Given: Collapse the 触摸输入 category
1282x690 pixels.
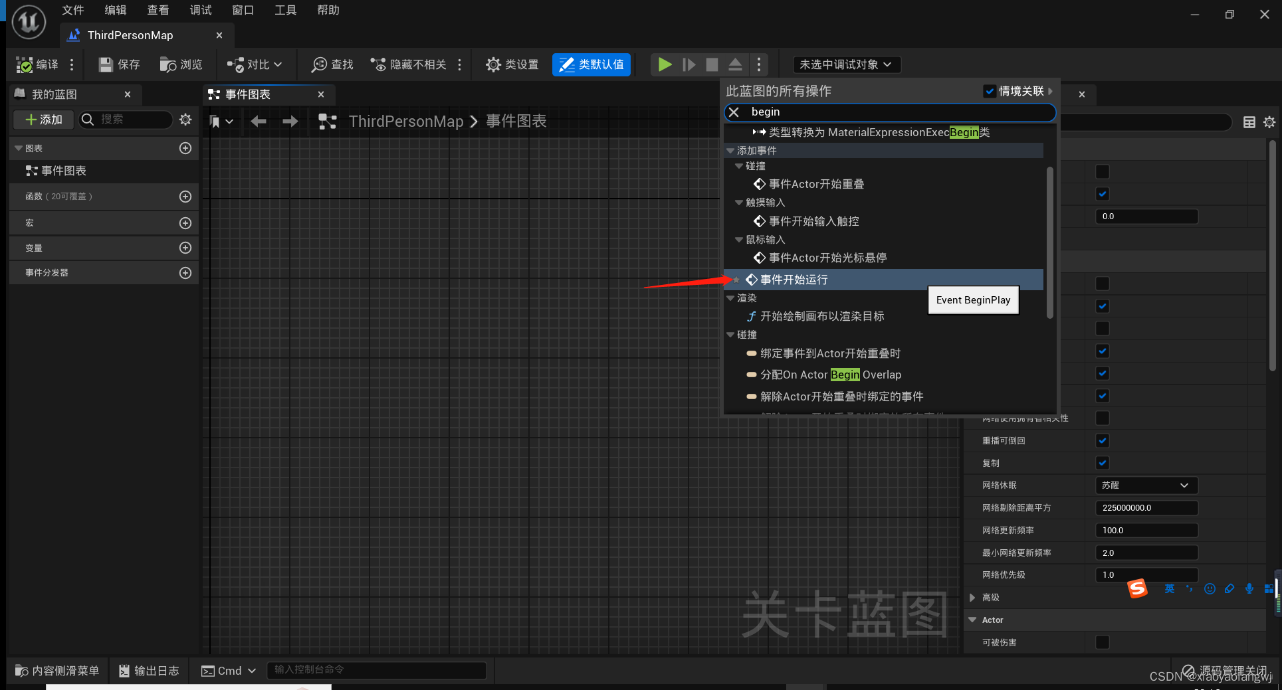Looking at the screenshot, I should point(739,203).
